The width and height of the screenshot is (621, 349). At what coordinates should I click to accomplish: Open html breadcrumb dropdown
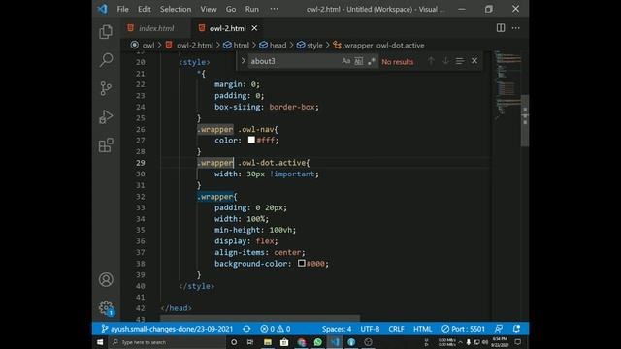pyautogui.click(x=242, y=46)
